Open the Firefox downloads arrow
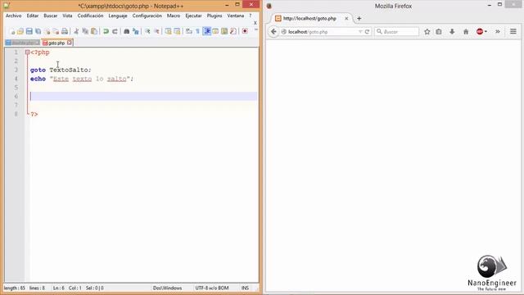 pyautogui.click(x=452, y=32)
